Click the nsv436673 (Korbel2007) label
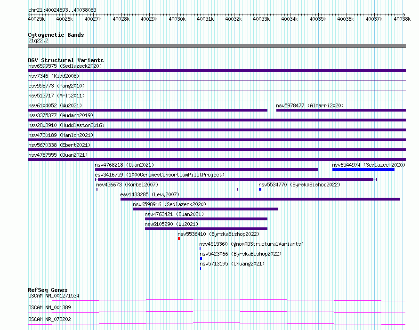 click(x=127, y=185)
